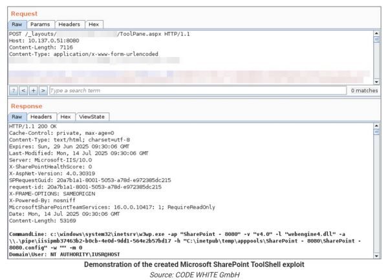This screenshot has width=388, height=280.
Task: Click the 'Date: Mon, 14 Jul 2025' line
Action: [x=64, y=214]
